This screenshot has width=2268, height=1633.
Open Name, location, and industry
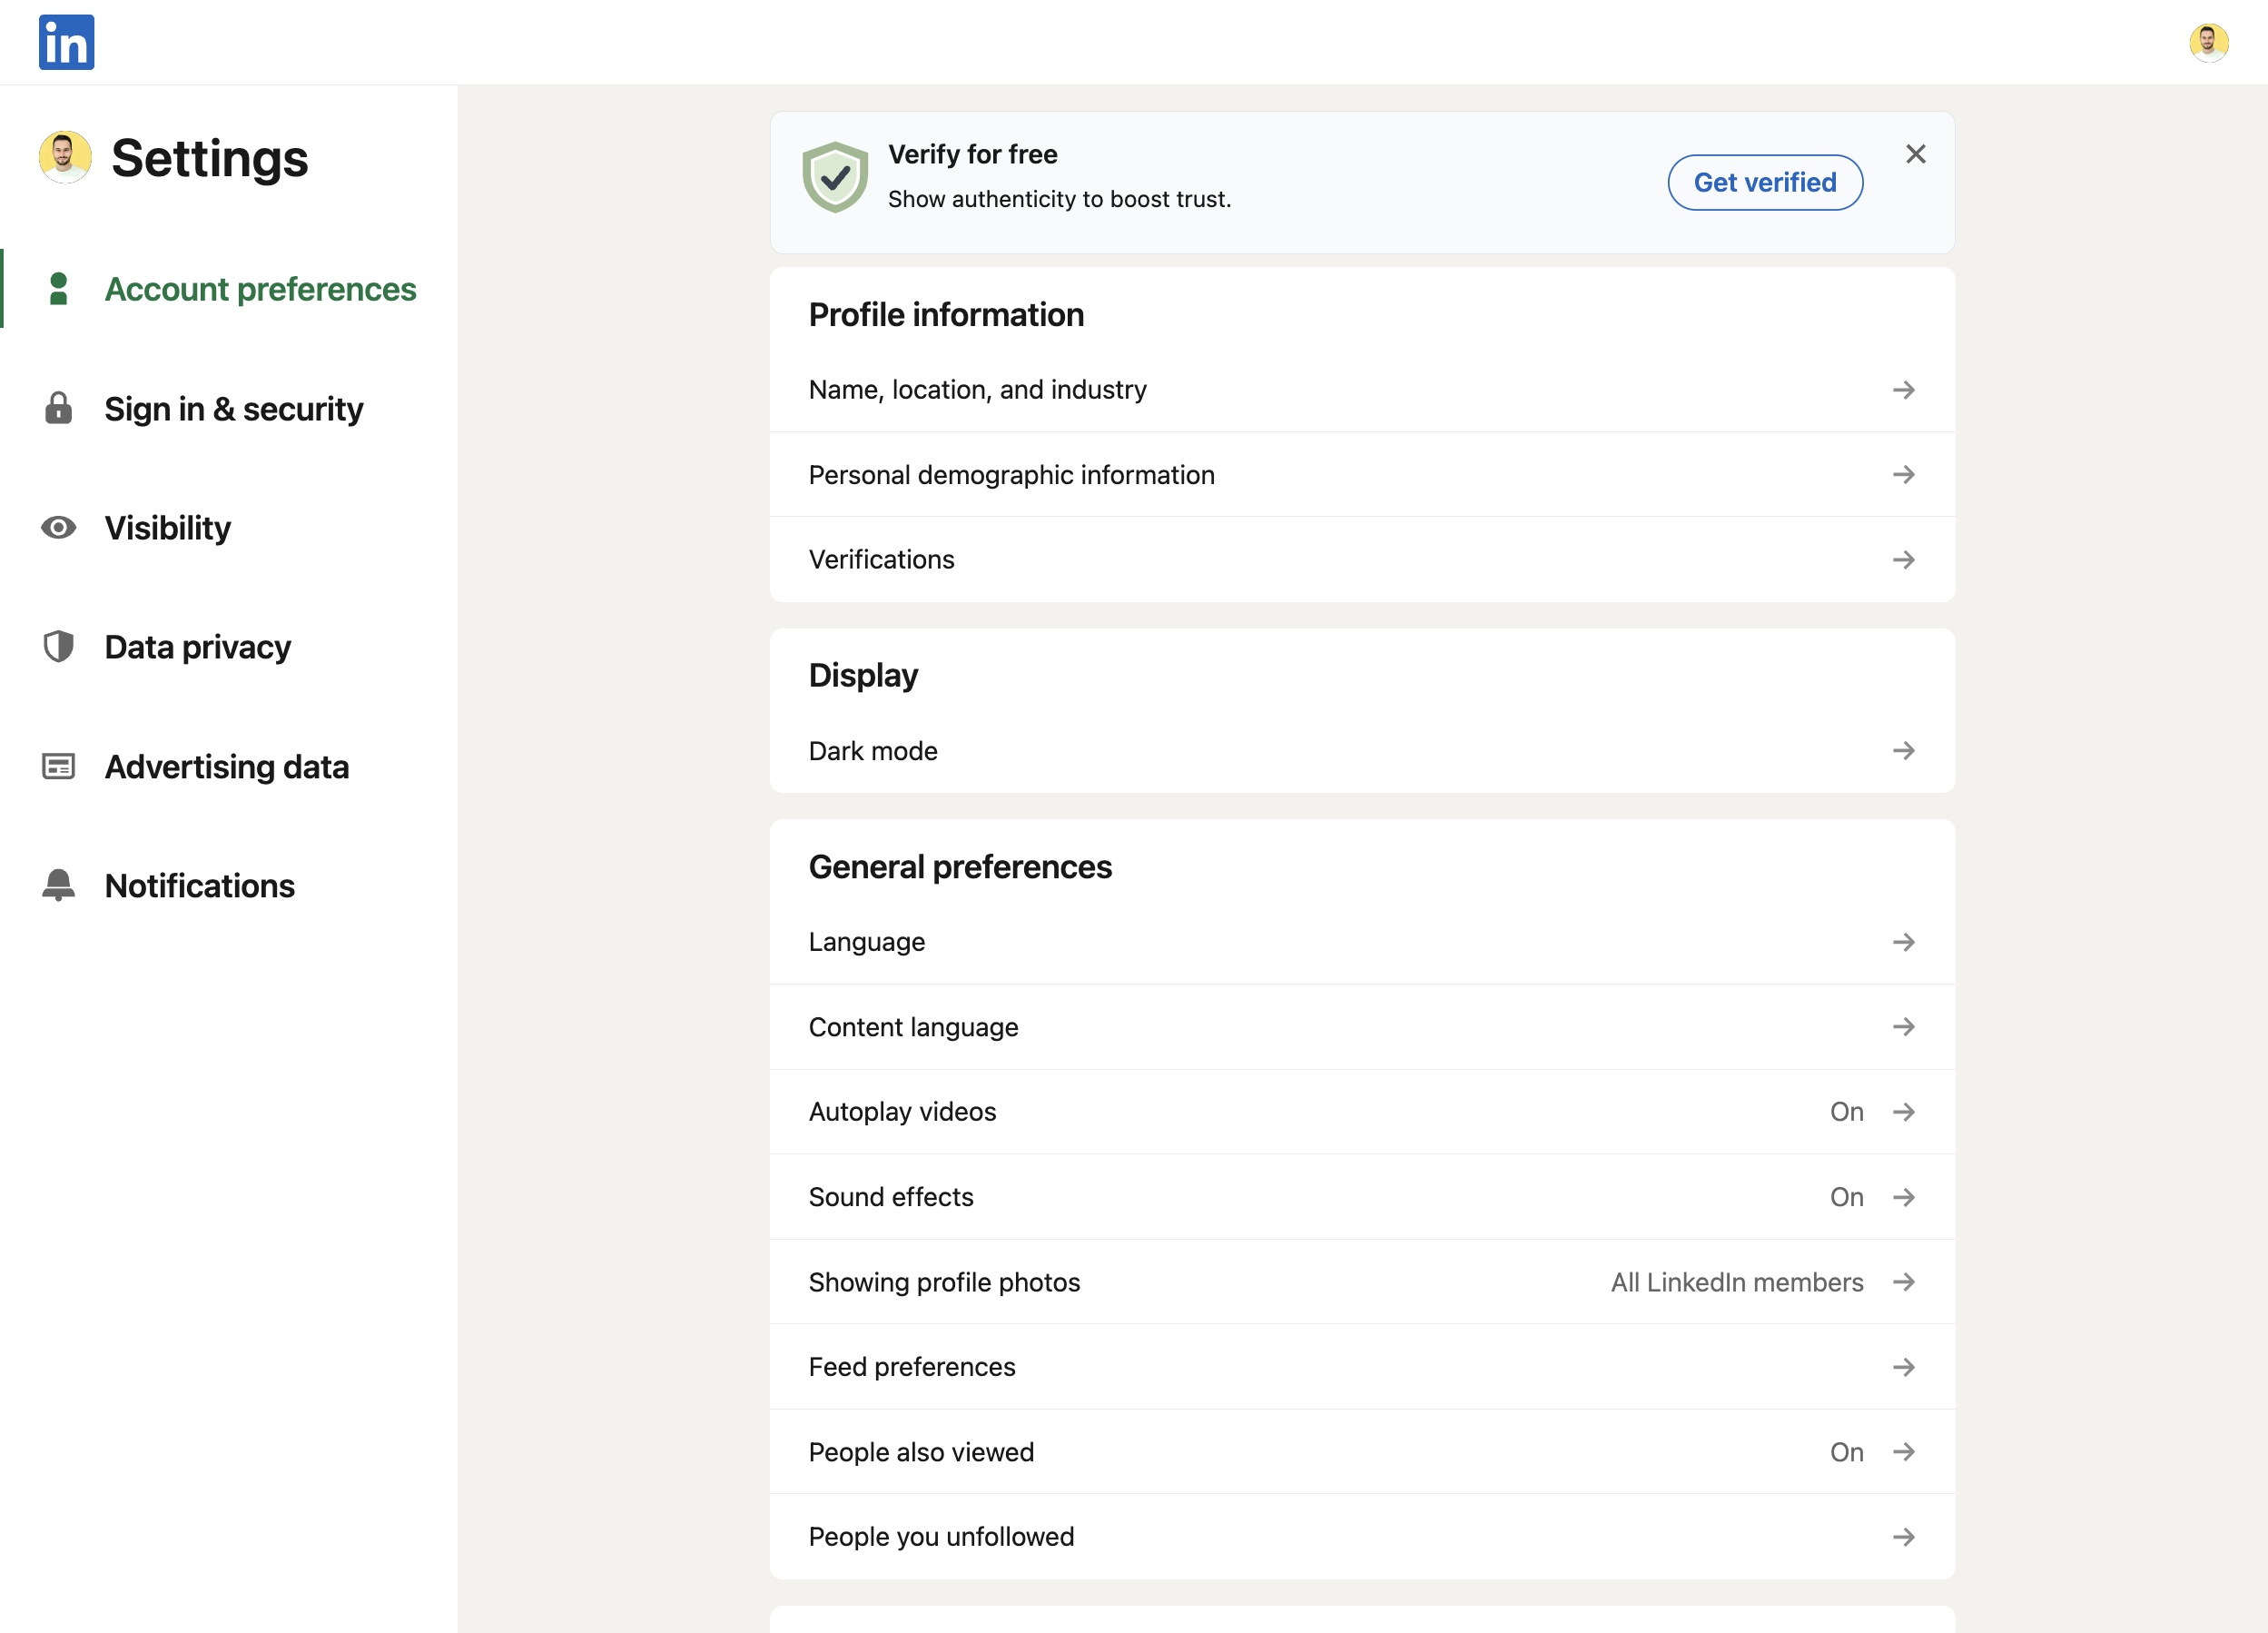point(1362,390)
